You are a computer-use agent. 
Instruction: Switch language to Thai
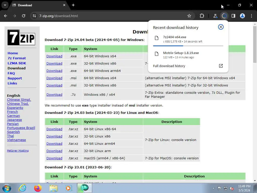[10, 136]
